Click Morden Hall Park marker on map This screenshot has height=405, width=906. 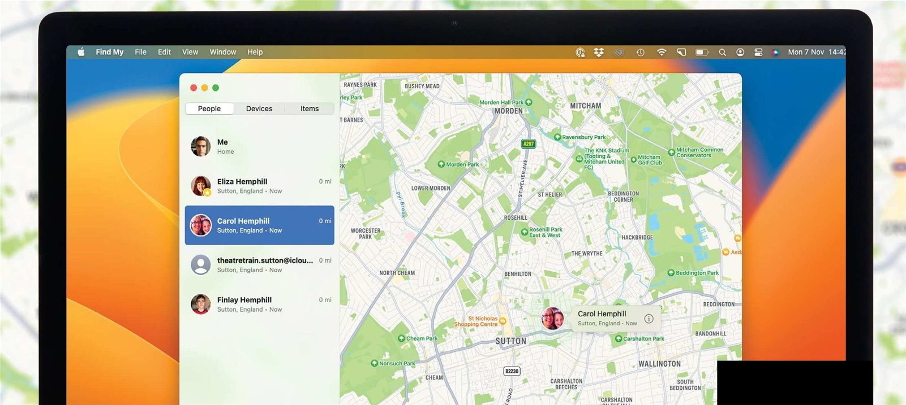click(529, 102)
